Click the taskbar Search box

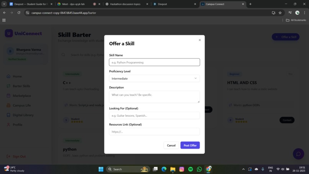click(x=128, y=169)
